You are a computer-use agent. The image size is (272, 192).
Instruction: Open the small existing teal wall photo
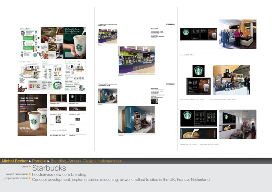tap(108, 96)
